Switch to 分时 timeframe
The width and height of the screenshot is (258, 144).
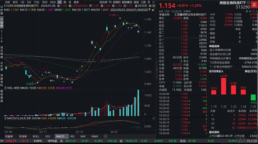[7, 2]
